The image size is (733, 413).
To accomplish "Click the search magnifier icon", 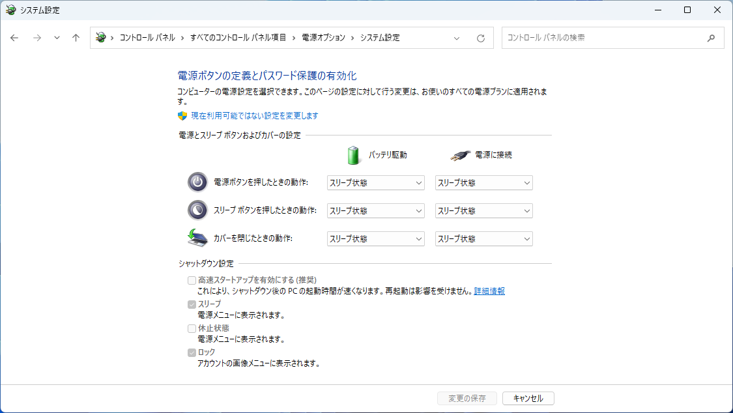I will click(x=711, y=38).
